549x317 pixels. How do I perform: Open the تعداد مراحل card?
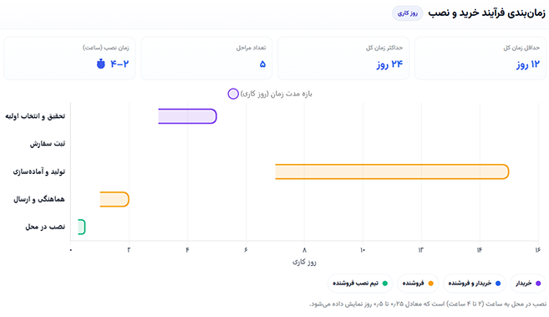click(206, 59)
